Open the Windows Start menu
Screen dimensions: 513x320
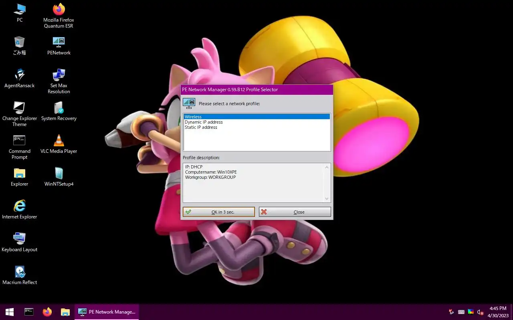click(10, 312)
